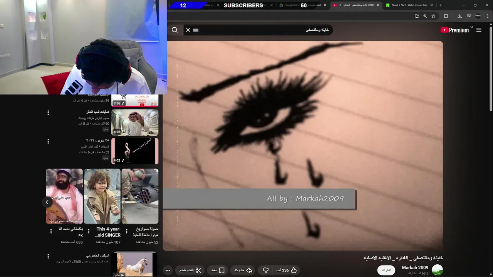Open the فعاليات للعيد الفطر thumbnail 4:22
The image size is (493, 277).
(135, 122)
